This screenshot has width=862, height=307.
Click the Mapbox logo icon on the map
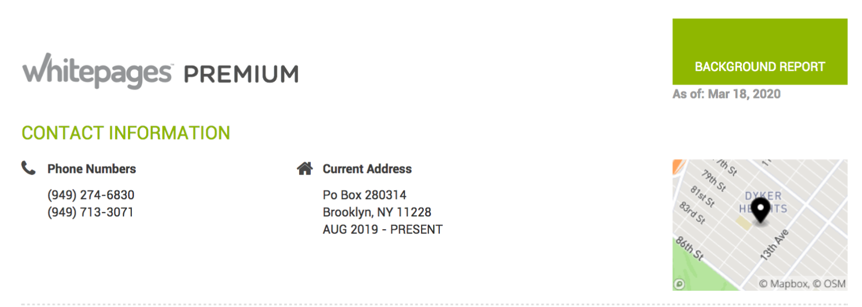coord(679,284)
